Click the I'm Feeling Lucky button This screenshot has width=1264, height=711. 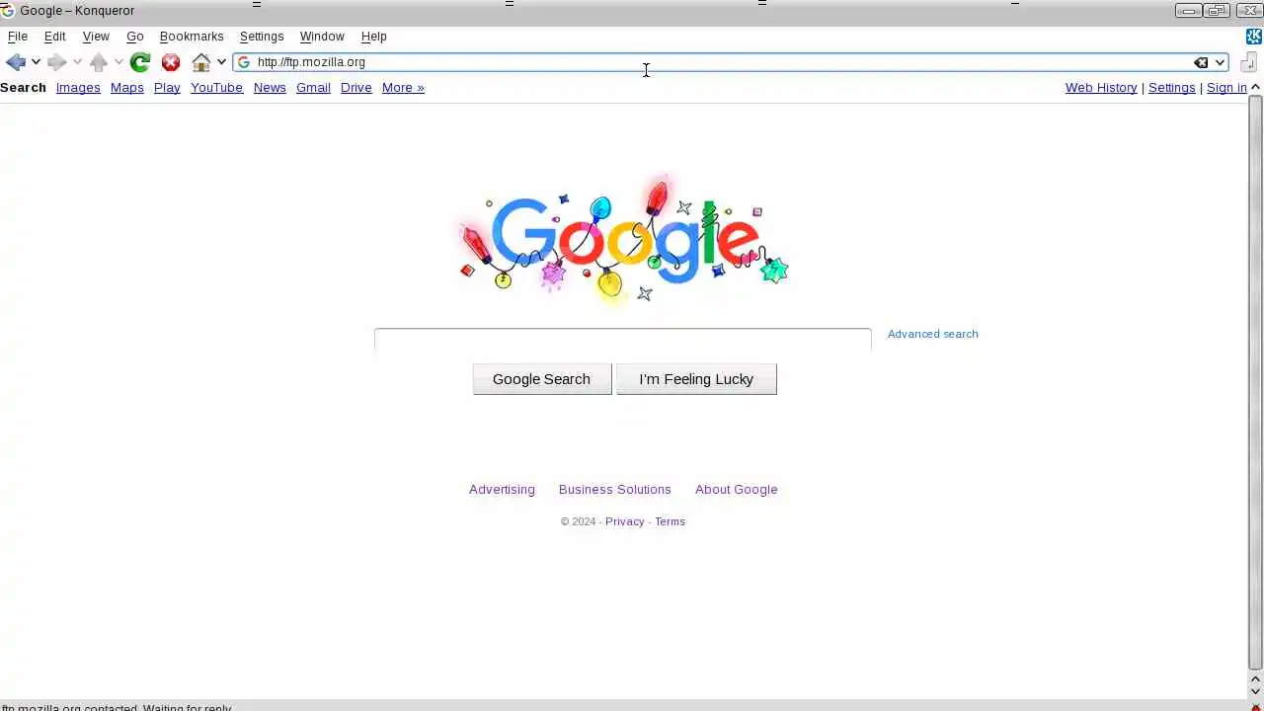tap(696, 379)
